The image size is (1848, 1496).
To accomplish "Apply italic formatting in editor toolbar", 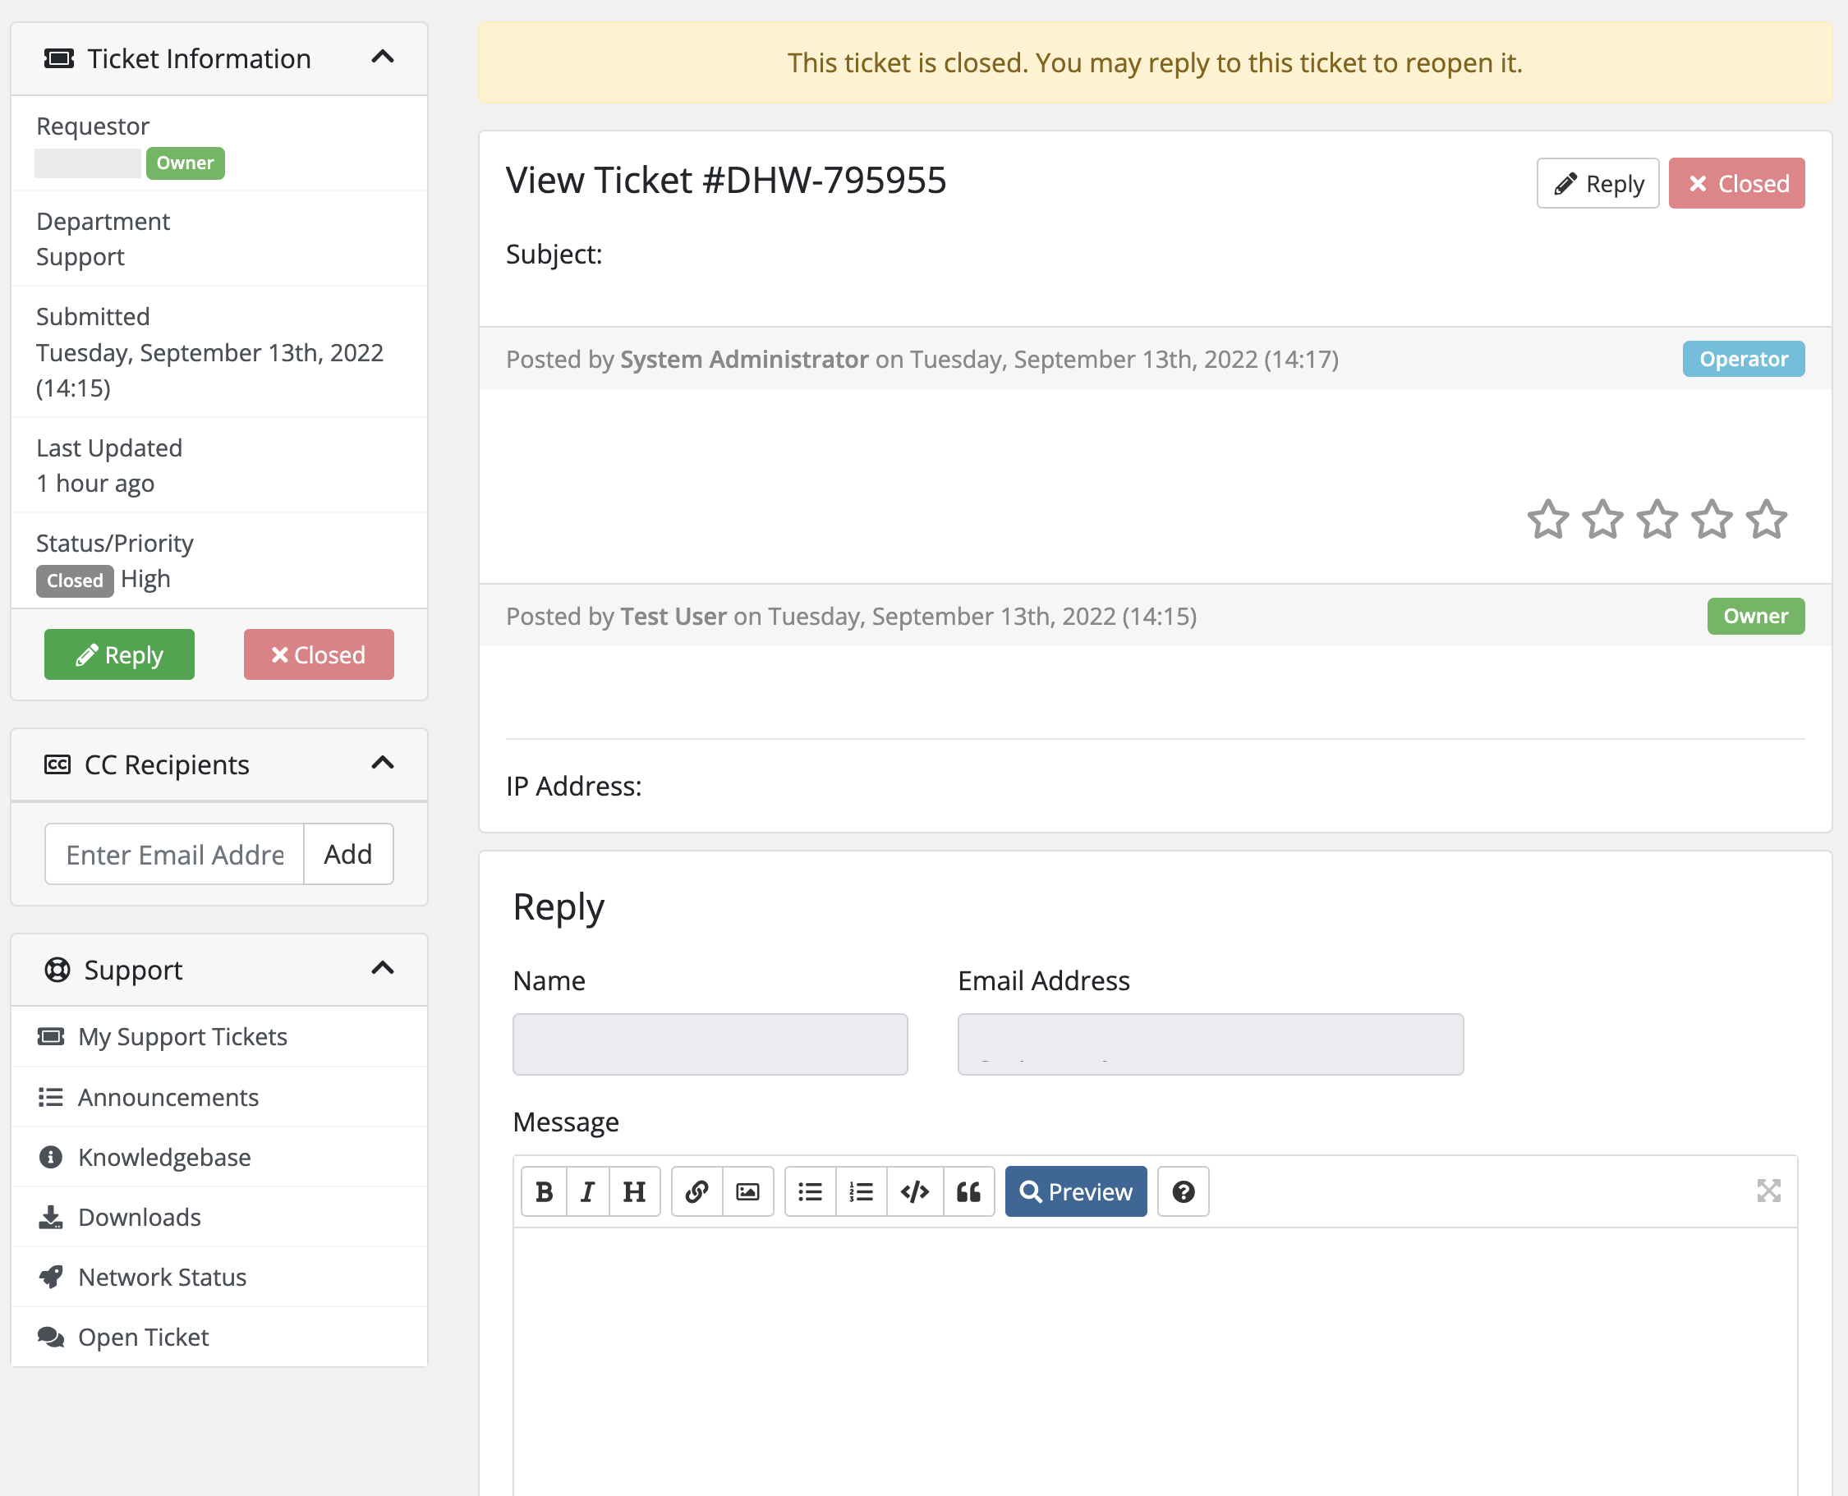I will (x=588, y=1192).
